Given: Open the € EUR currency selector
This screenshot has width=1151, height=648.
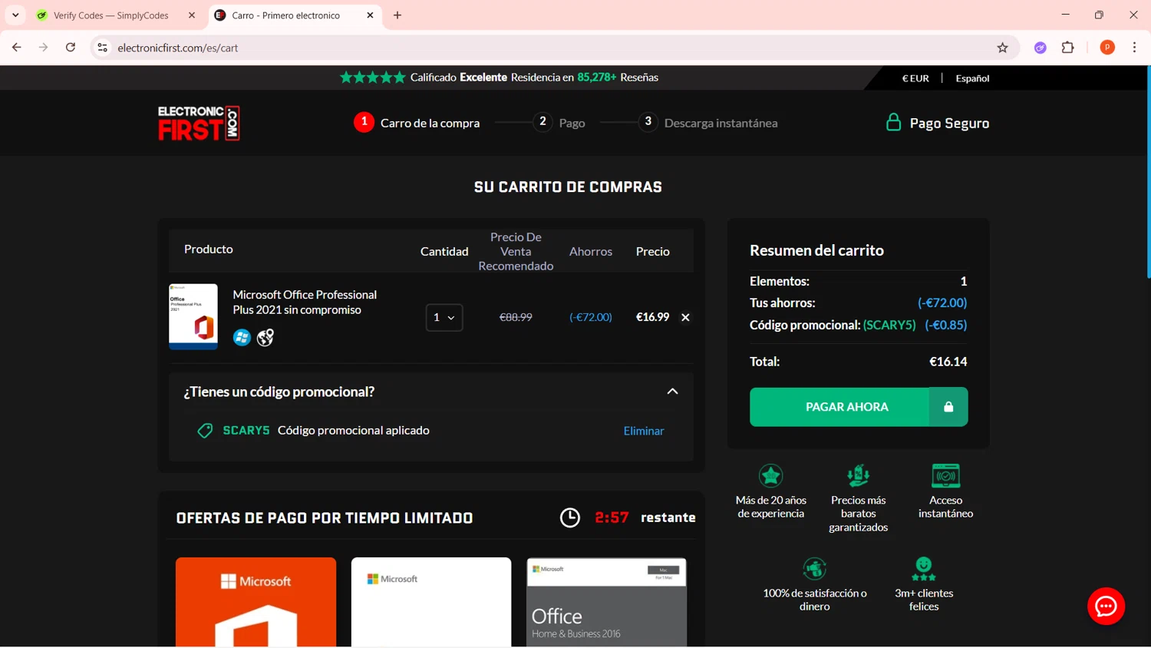Looking at the screenshot, I should [915, 78].
